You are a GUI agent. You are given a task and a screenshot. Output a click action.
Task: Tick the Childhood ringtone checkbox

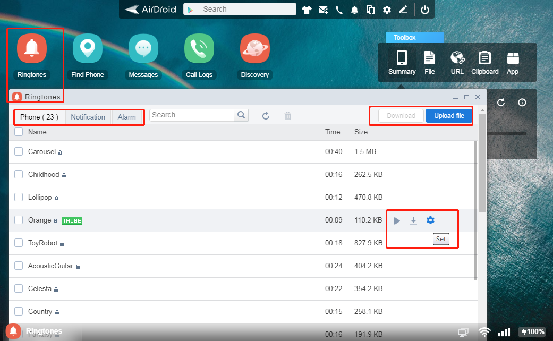coord(19,174)
